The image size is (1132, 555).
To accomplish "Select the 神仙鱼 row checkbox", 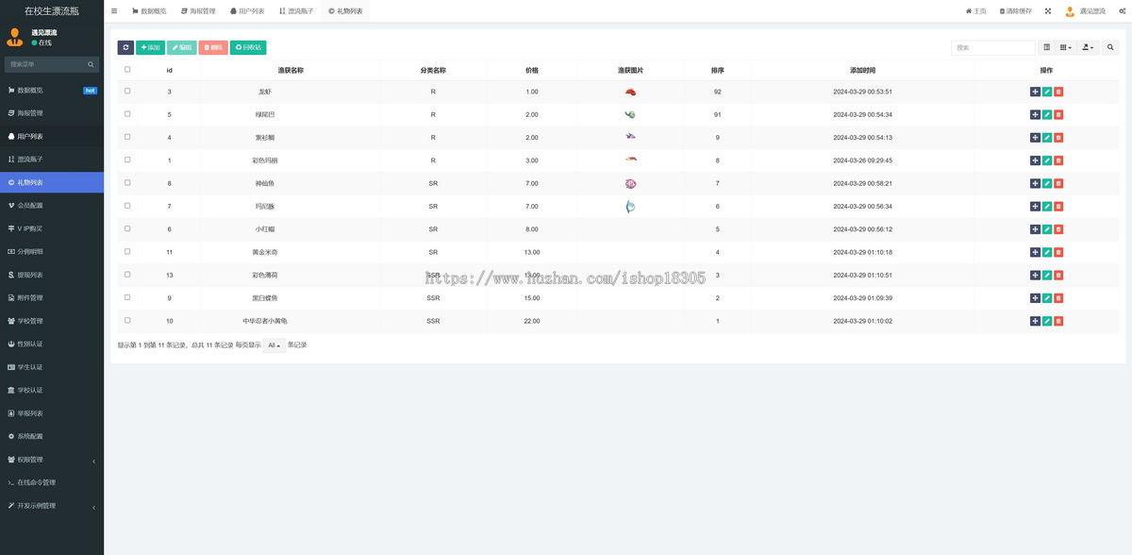I will pos(127,183).
